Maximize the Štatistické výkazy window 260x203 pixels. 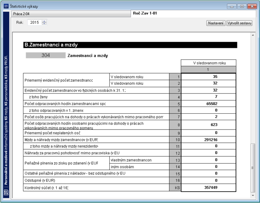[x=242, y=6]
